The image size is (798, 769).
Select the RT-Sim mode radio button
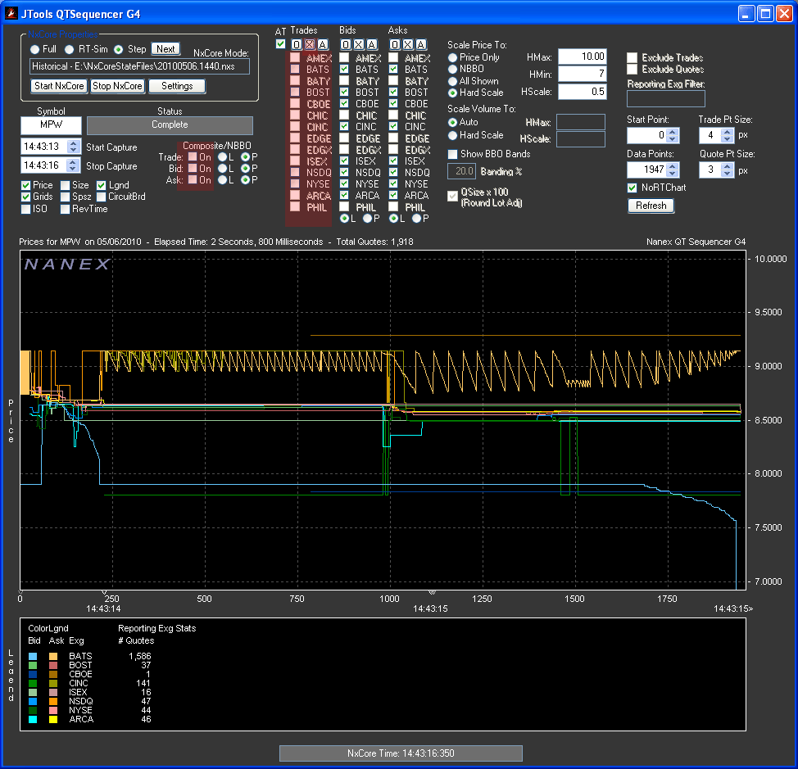pos(70,49)
